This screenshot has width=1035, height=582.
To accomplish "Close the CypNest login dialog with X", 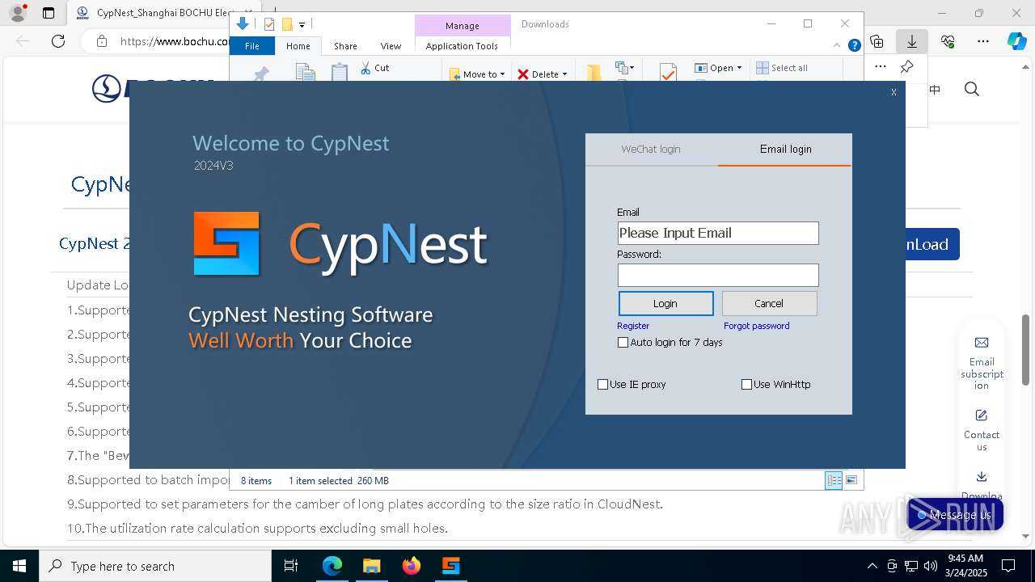I will pos(893,92).
